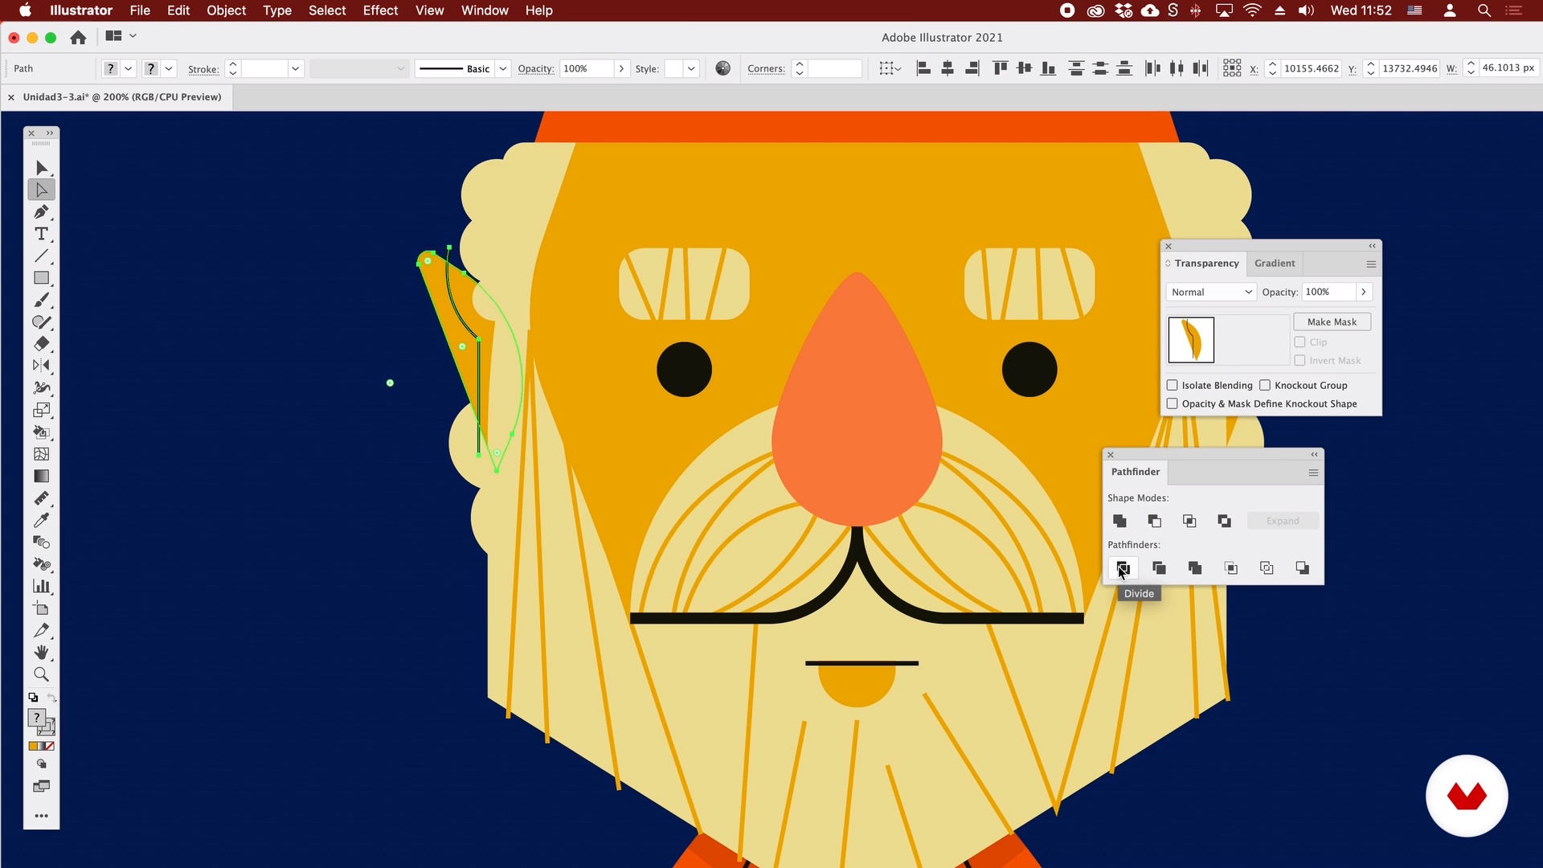
Task: Open the stroke weight dropdown
Action: click(x=295, y=68)
